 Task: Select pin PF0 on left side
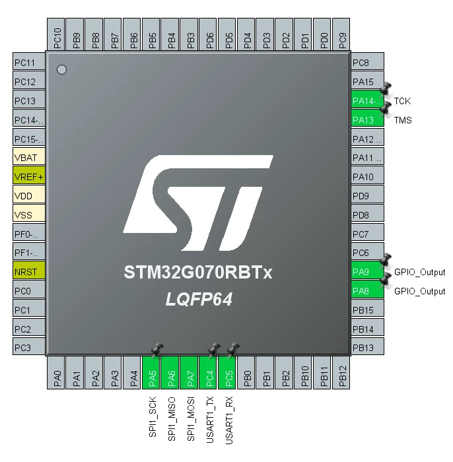[x=29, y=234]
